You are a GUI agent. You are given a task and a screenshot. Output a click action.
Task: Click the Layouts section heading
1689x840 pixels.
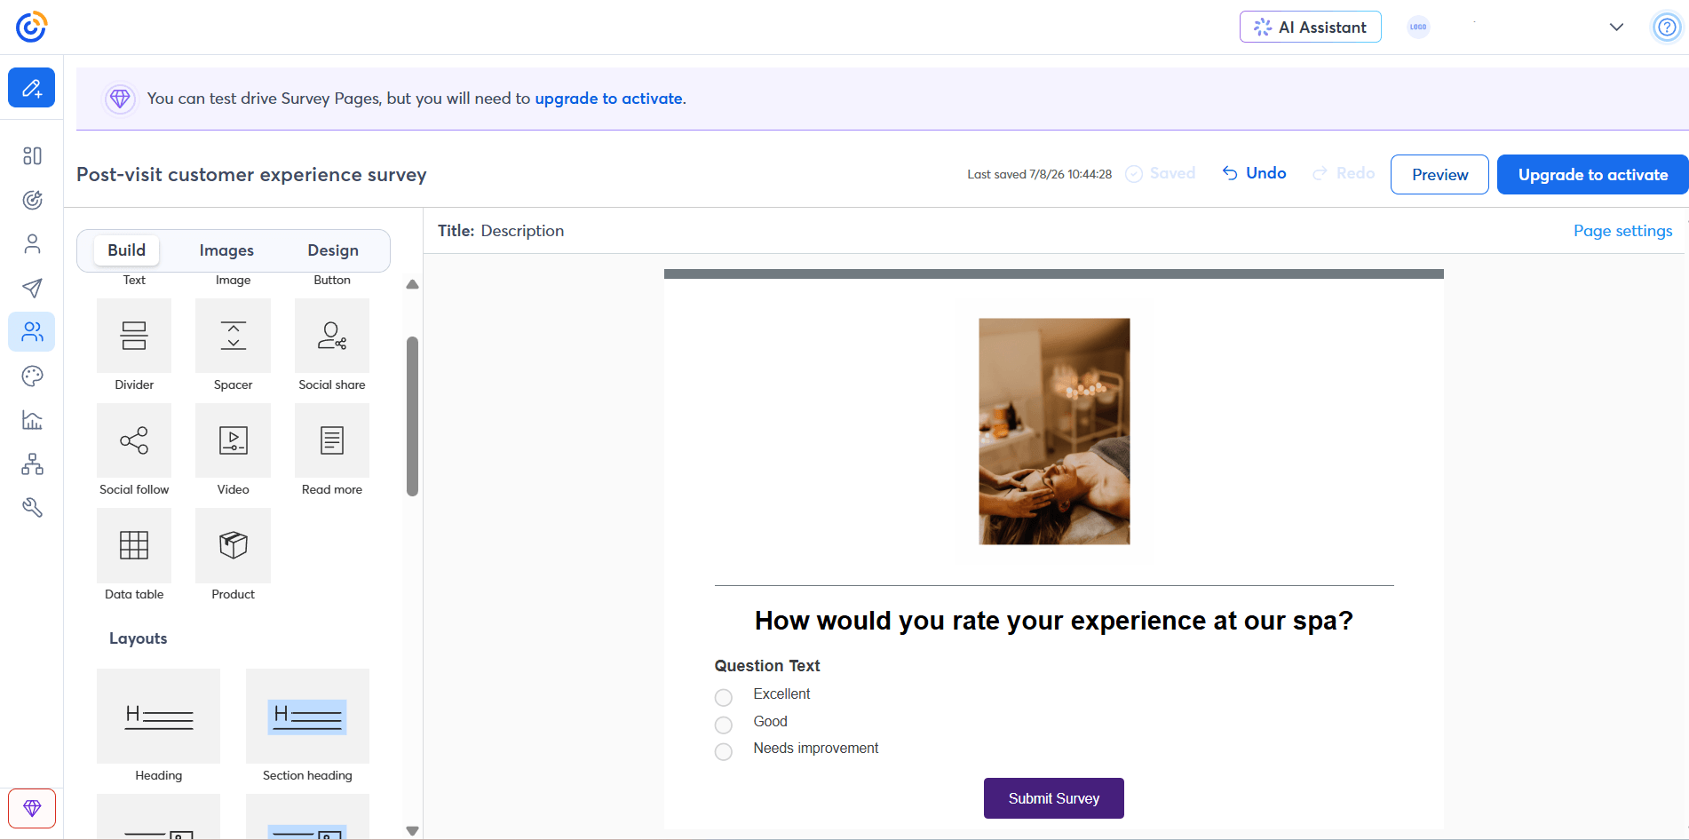[138, 638]
